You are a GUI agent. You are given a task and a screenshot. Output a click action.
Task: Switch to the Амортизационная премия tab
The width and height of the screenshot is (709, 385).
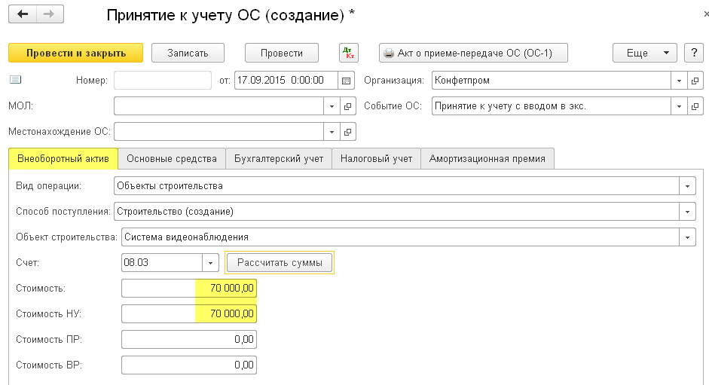tap(487, 159)
